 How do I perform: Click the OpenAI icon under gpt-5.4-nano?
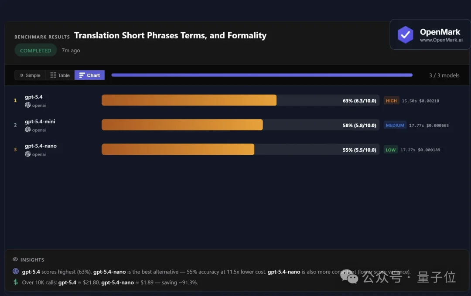(28, 154)
